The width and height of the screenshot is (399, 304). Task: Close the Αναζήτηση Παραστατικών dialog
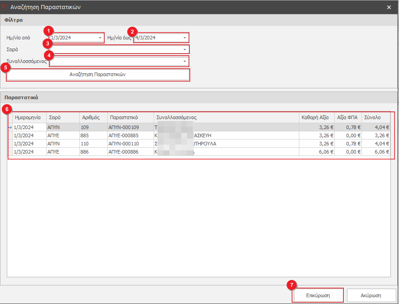coord(389,7)
